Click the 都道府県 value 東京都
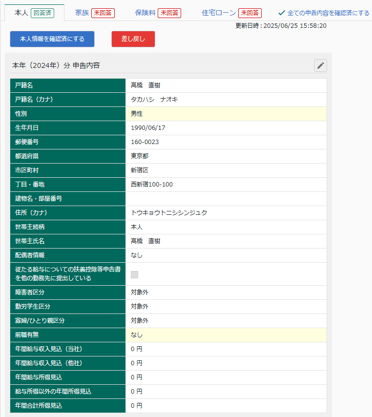This screenshot has width=372, height=417. [x=140, y=156]
